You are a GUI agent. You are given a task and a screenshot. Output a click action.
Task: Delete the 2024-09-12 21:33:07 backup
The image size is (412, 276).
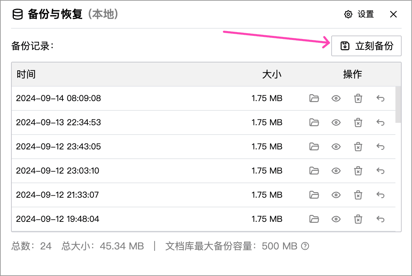tap(358, 195)
